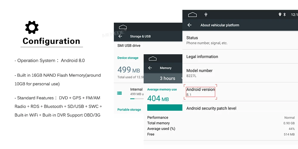Select Model number 8227L entry
298x149 pixels.
240,73
